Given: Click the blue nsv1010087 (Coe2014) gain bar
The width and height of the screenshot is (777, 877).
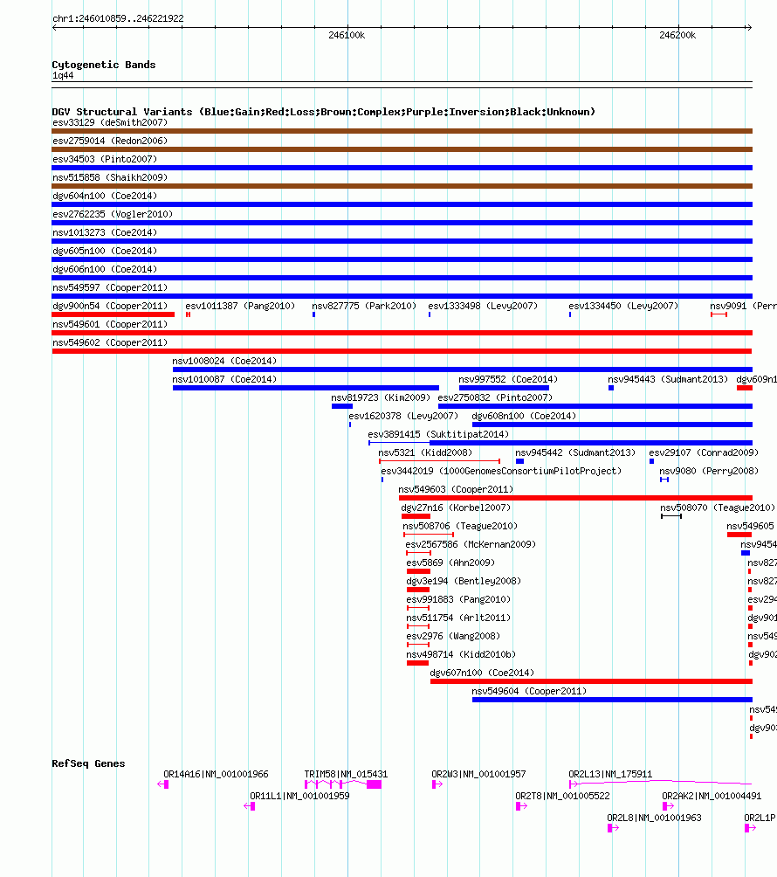Looking at the screenshot, I should coord(306,388).
